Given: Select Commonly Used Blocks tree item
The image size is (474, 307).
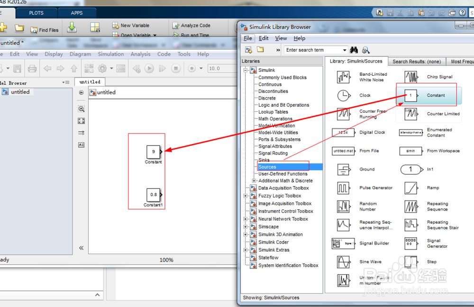Looking at the screenshot, I should (x=283, y=78).
